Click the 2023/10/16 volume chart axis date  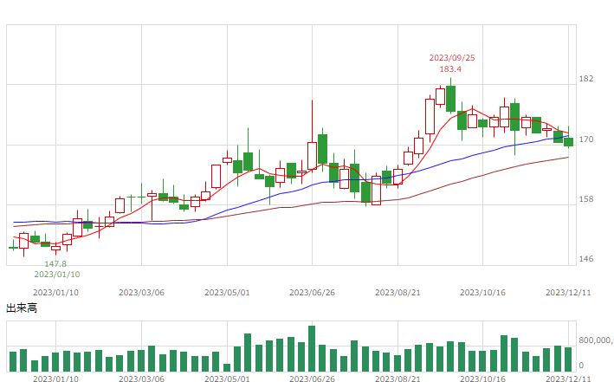pos(483,379)
